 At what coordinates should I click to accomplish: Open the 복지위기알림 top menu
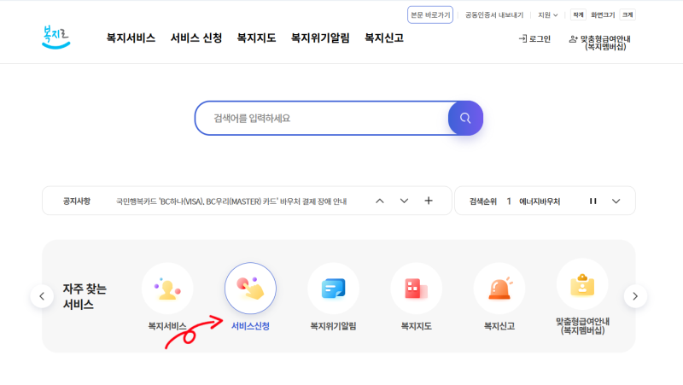320,38
